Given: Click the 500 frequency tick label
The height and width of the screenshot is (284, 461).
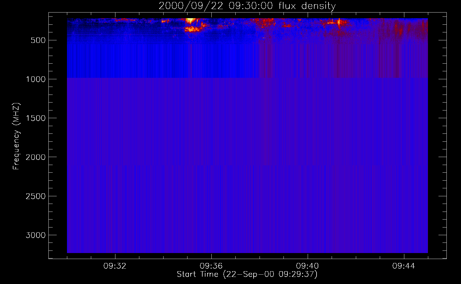Looking at the screenshot, I should pos(38,40).
